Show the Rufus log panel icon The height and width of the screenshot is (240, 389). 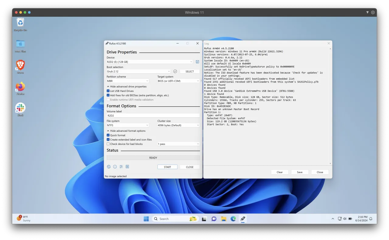(x=127, y=166)
